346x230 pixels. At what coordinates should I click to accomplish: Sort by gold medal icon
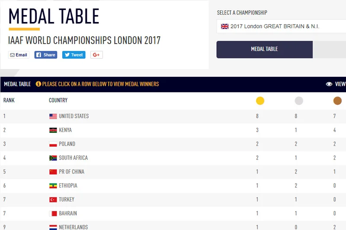pyautogui.click(x=260, y=101)
